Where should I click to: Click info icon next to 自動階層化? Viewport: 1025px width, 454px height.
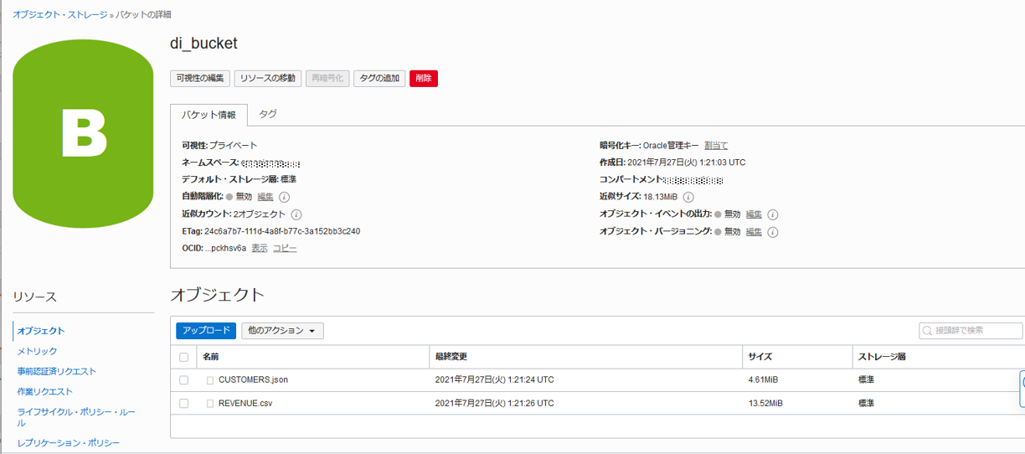284,197
